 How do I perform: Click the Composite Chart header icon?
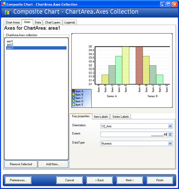(x=8, y=12)
